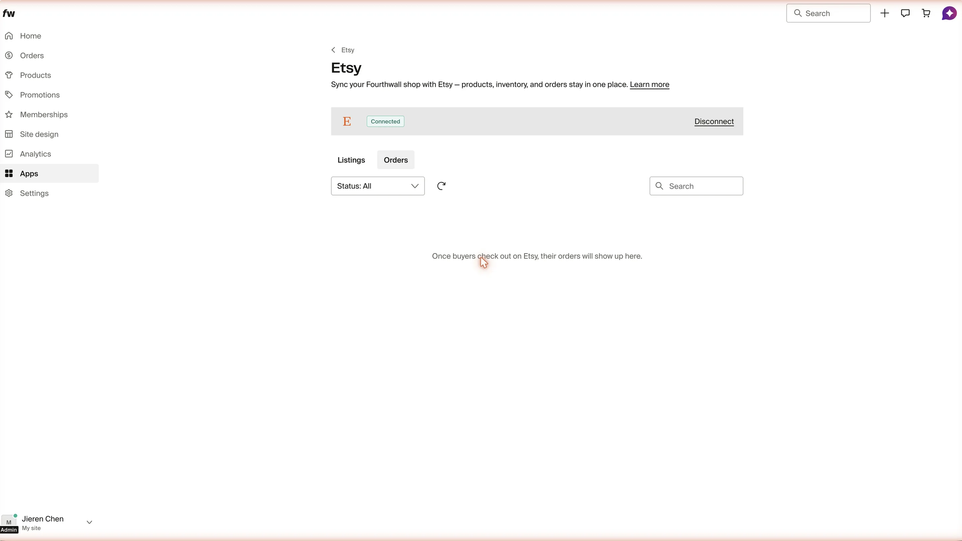
Task: Click the Analytics chart icon
Action: [x=9, y=154]
